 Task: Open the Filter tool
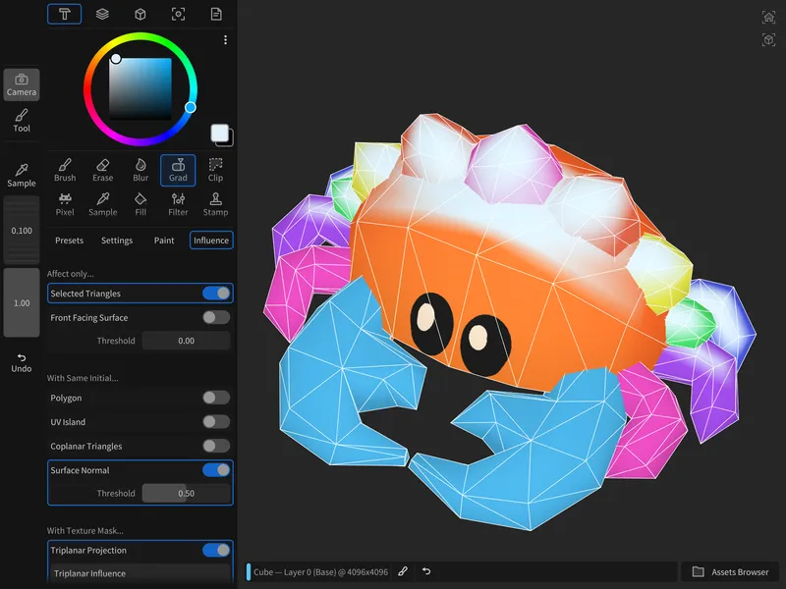pyautogui.click(x=178, y=204)
